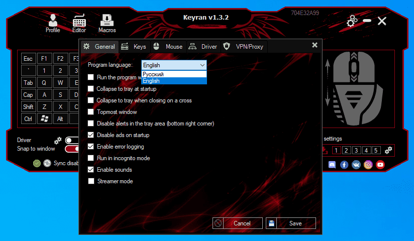Click the Driver gear settings icon
Viewport: 414px width, 241px height.
coord(58,141)
